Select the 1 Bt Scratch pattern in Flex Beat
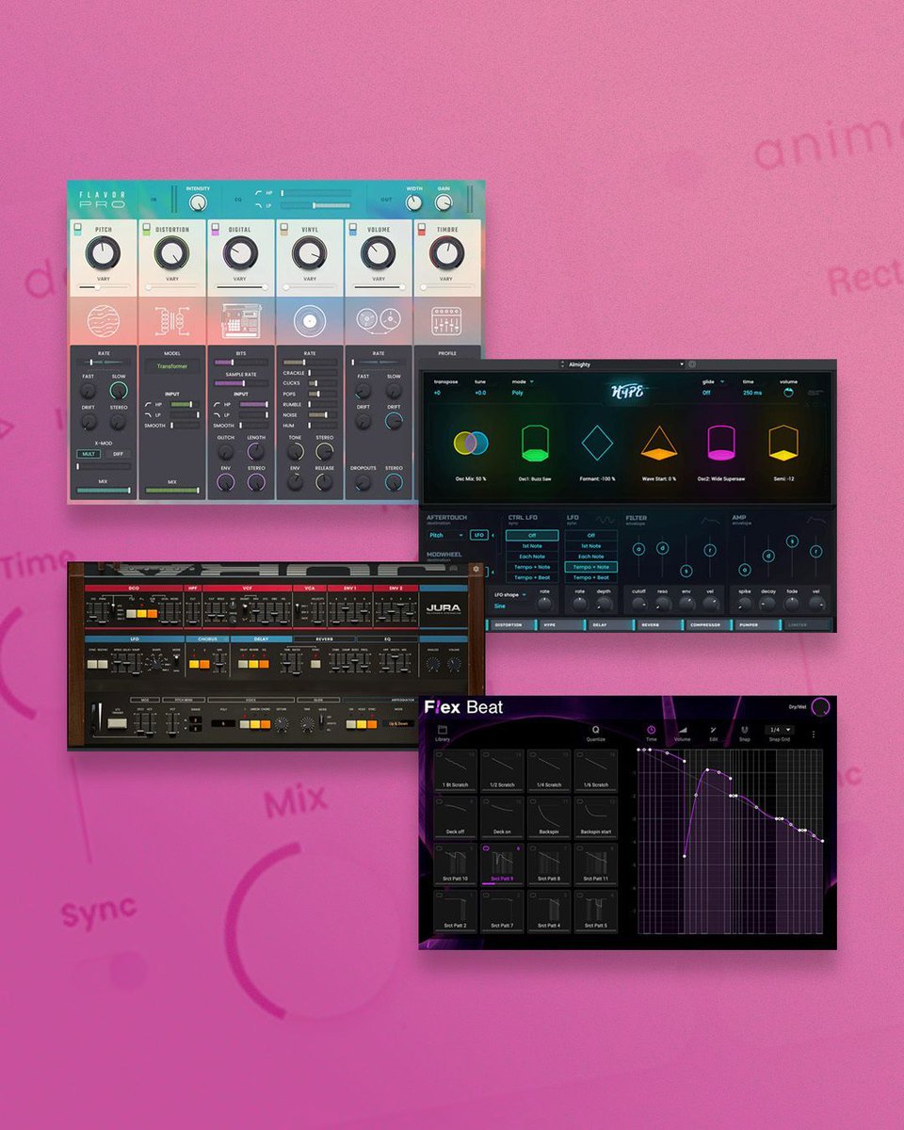Screen dimensions: 904x1130 click(x=456, y=770)
